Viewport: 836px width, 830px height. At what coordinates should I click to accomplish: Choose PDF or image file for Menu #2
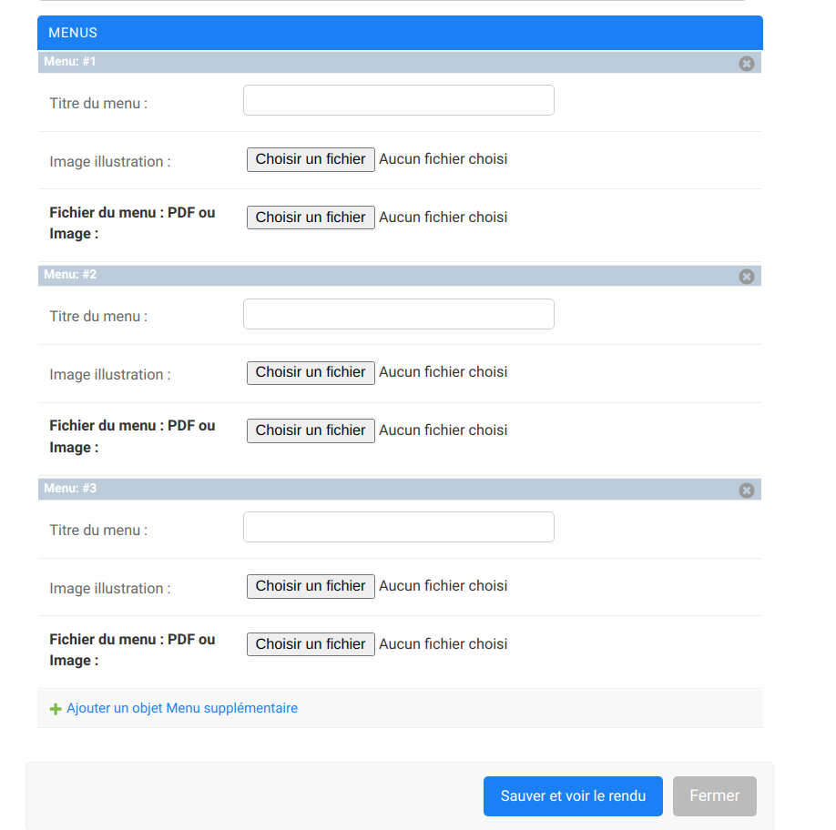tap(311, 430)
